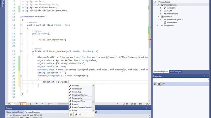
Task: Collapse the foreach loop code block
Action: click(x=21, y=76)
